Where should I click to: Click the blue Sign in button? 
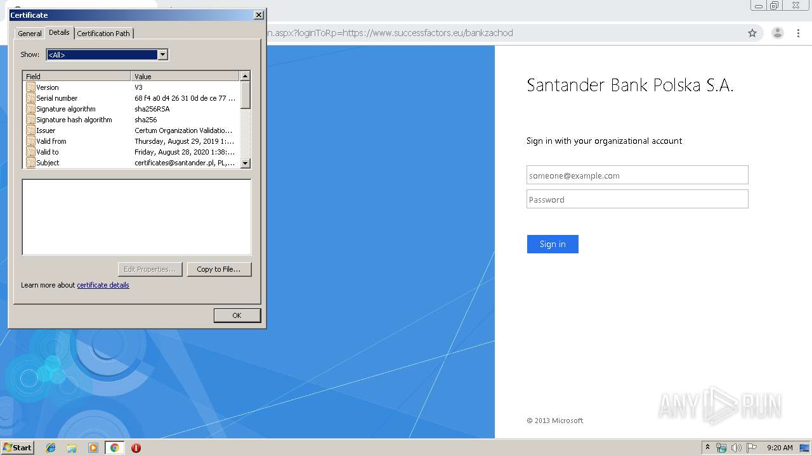[x=553, y=244]
